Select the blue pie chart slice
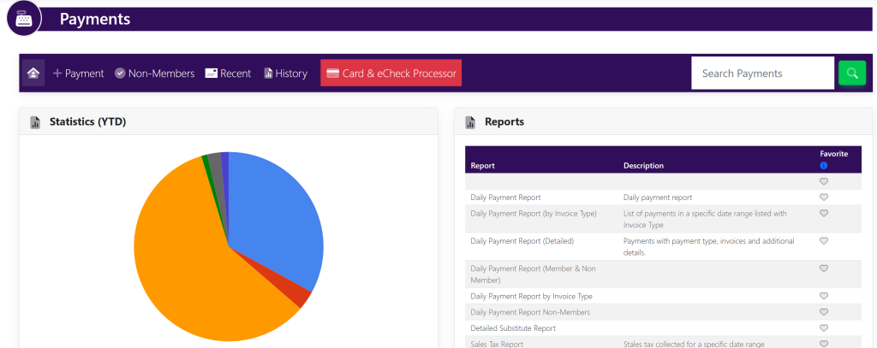The width and height of the screenshot is (877, 348). tap(274, 222)
